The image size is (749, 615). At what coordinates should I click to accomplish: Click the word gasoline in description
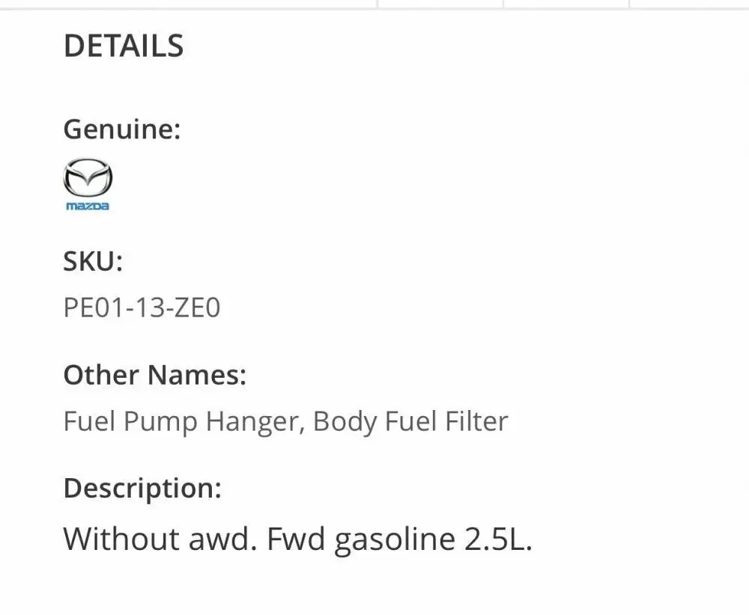[395, 540]
